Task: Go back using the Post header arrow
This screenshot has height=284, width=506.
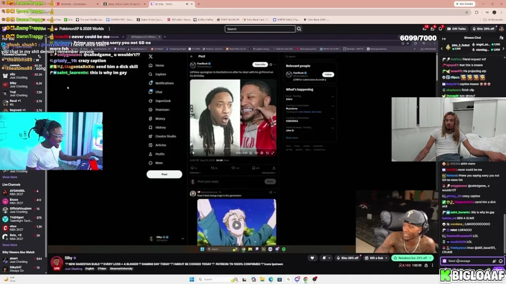Action: 192,56
